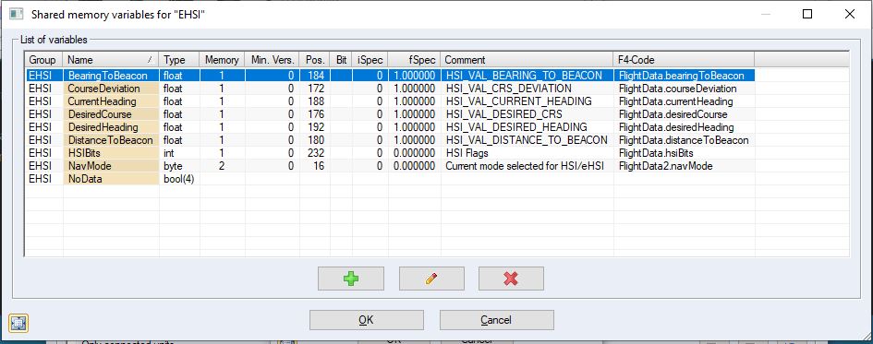
Task: Click the list icon at dialog bottom-left
Action: click(18, 322)
